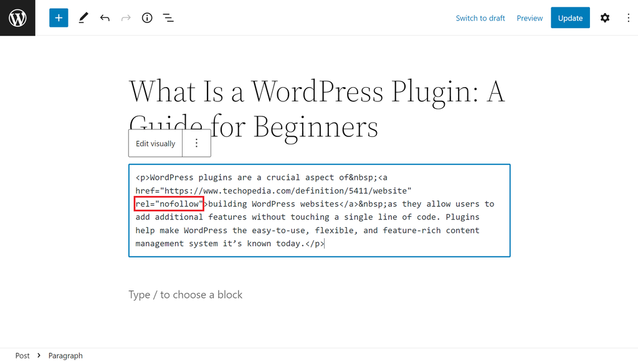Click the empty Type / to choose a block area

coord(186,294)
